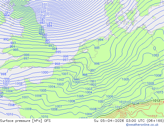Screen dimensions: 164x127
Task: Select the black 1013 isobar label
Action: (156, 101)
